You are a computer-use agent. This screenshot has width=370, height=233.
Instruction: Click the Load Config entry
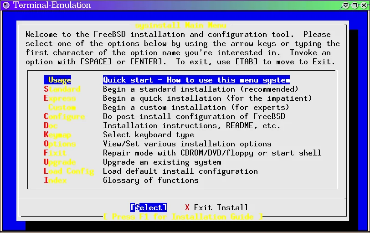point(69,171)
